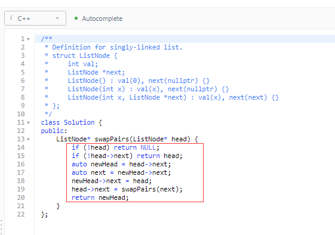This screenshot has width=335, height=235.
Task: Click the 'ListNode(int x) : val(x)' line
Action: 148,89
